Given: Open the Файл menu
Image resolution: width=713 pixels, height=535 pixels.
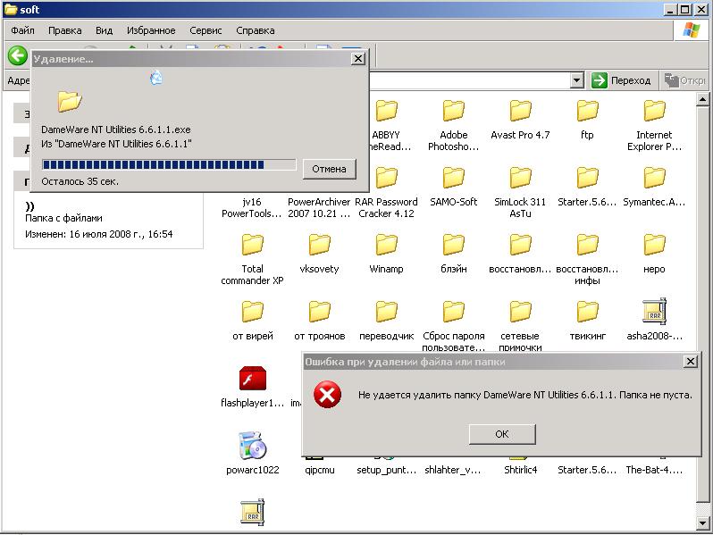Looking at the screenshot, I should click(x=22, y=30).
